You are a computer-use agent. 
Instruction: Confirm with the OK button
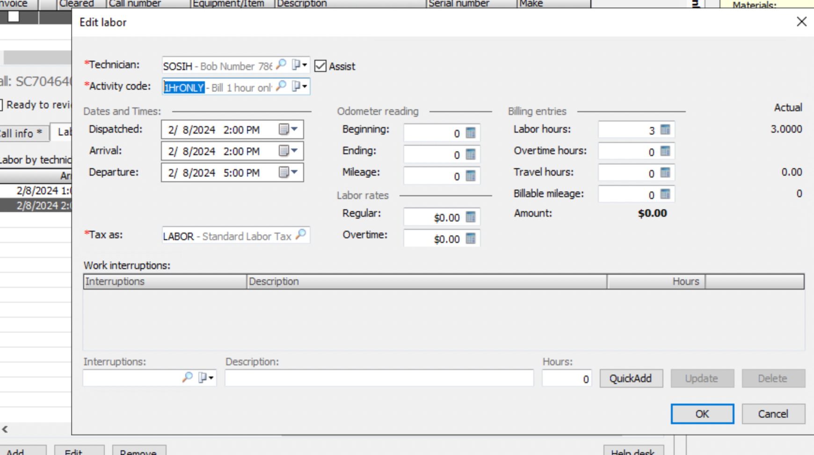point(702,414)
